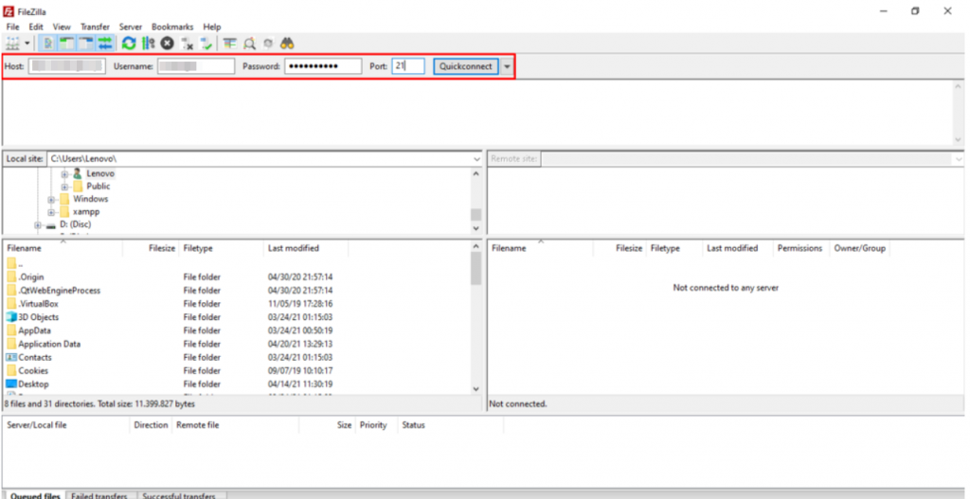Expand the xampp folder node

(51, 212)
